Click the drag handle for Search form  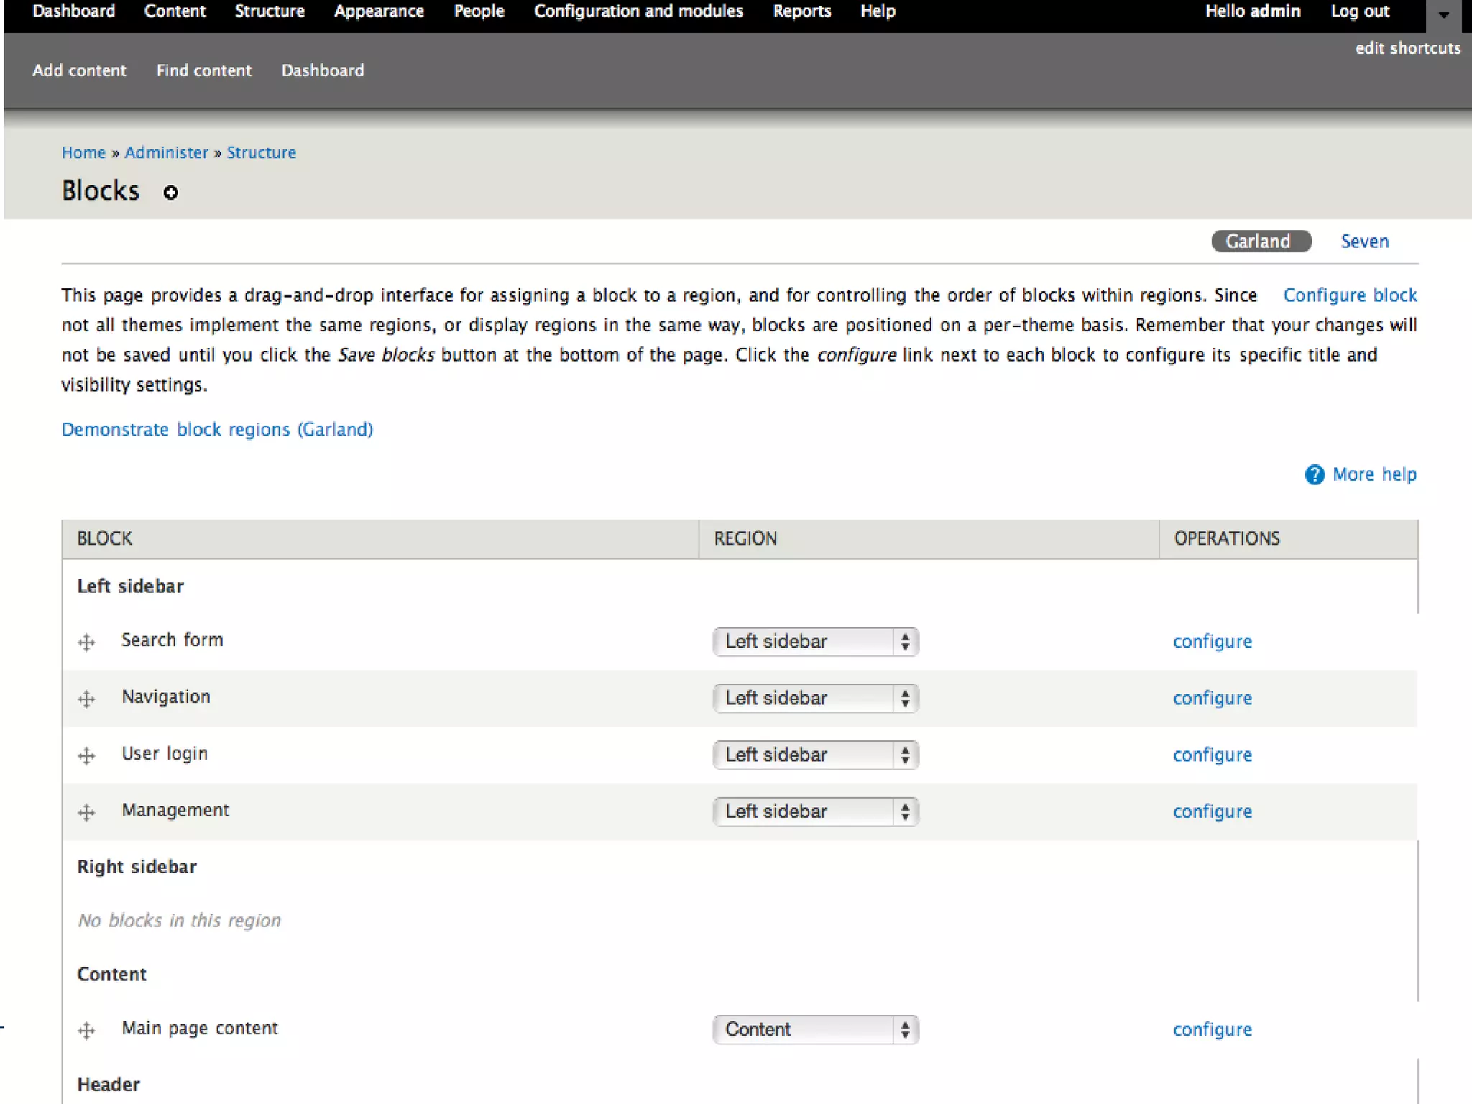click(86, 642)
